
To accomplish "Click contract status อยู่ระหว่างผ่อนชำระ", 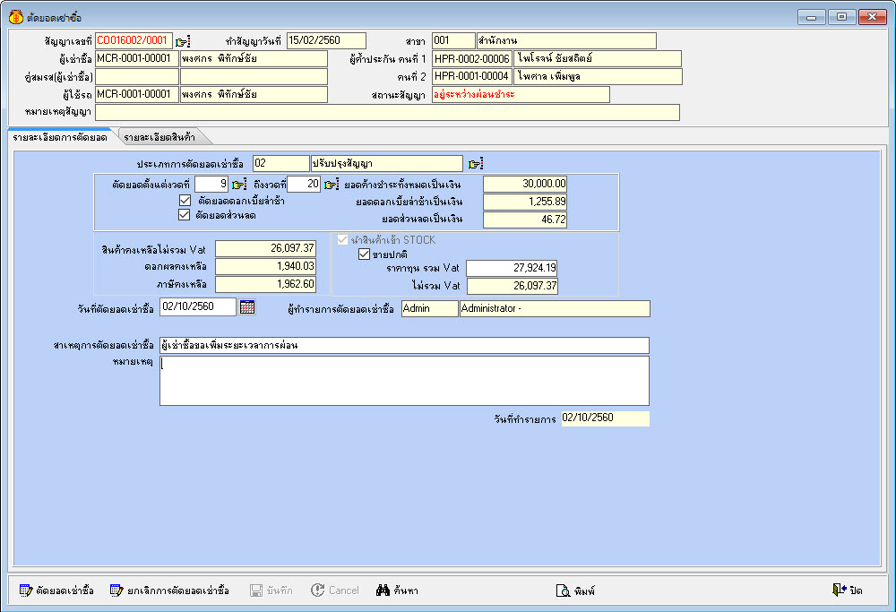I will coord(521,95).
